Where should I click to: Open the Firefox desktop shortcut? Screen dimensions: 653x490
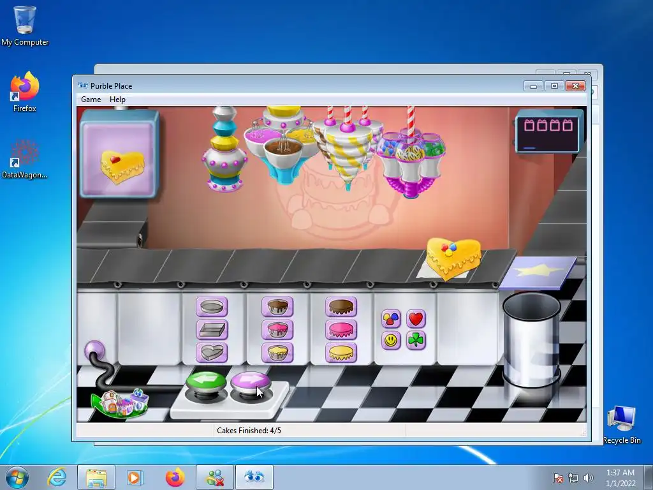(25, 92)
